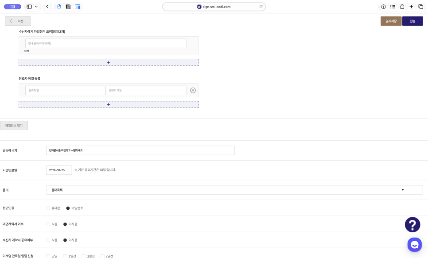Check the 1일전 expiry alert checkbox

(x=65, y=256)
